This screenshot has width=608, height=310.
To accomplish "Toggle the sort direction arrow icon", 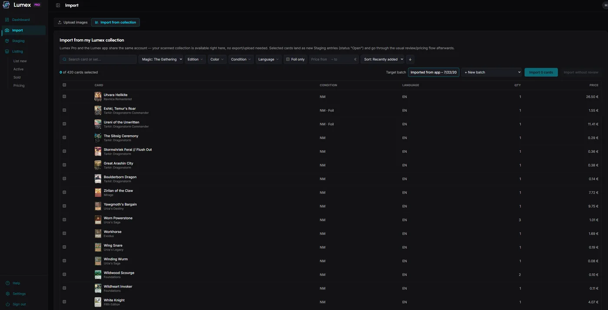I will (410, 59).
